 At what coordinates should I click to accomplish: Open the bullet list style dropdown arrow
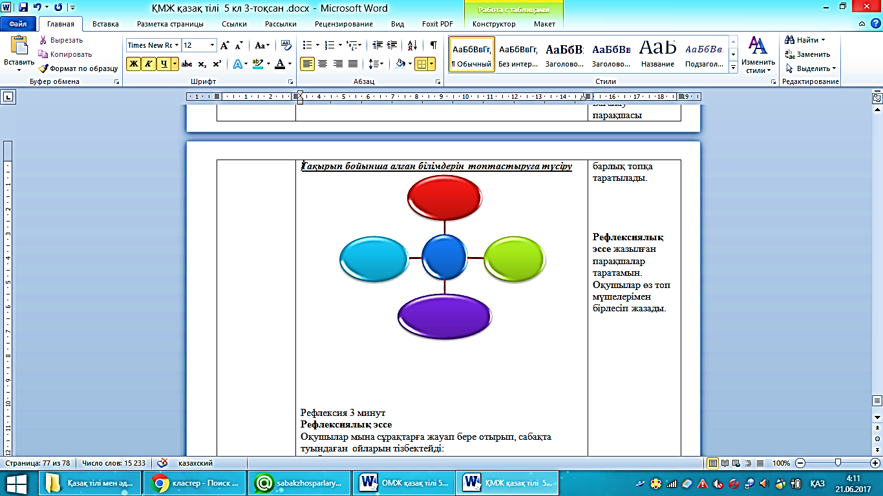[317, 45]
